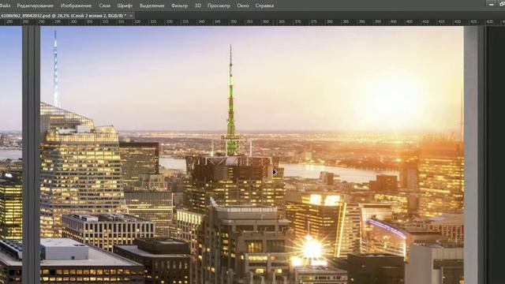The image size is (505, 284).
Task: Minimize the Photoshop window
Action: 491,4
